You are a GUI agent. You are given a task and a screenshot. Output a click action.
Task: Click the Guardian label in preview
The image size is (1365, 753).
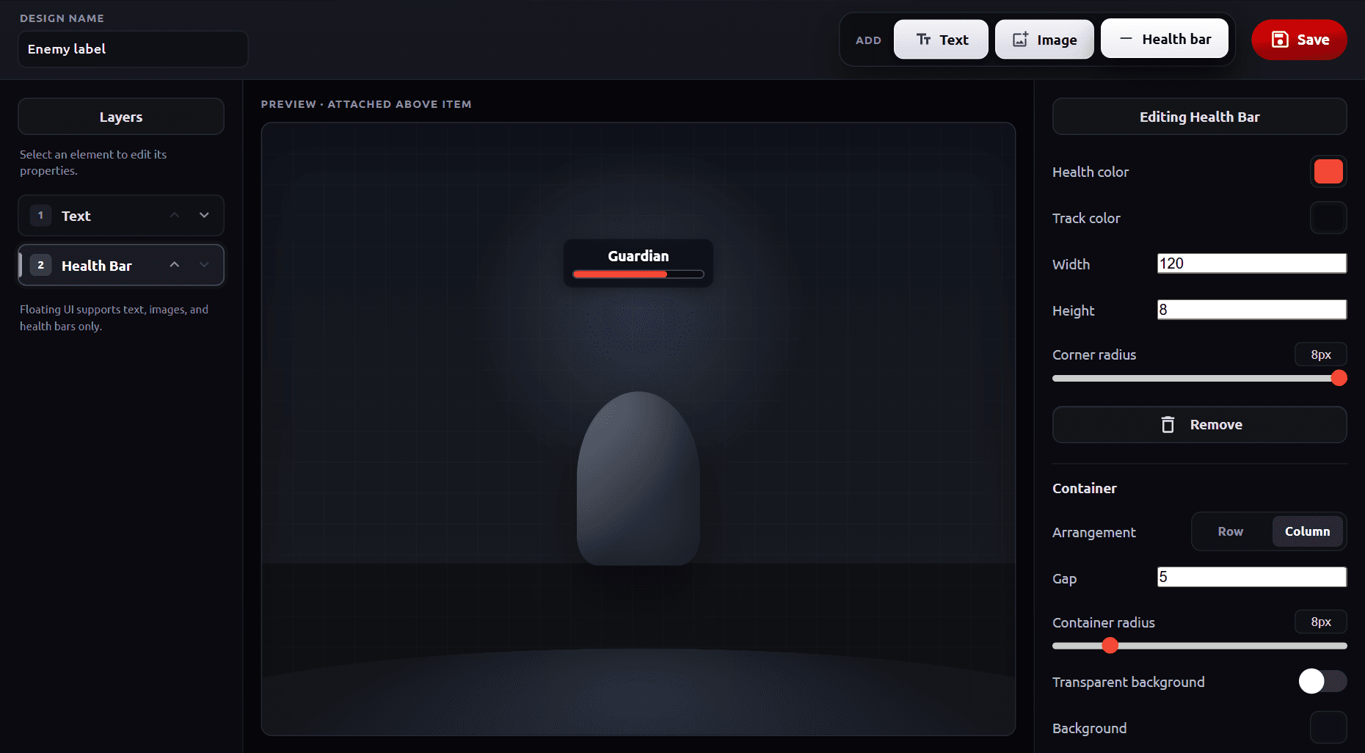(x=638, y=256)
